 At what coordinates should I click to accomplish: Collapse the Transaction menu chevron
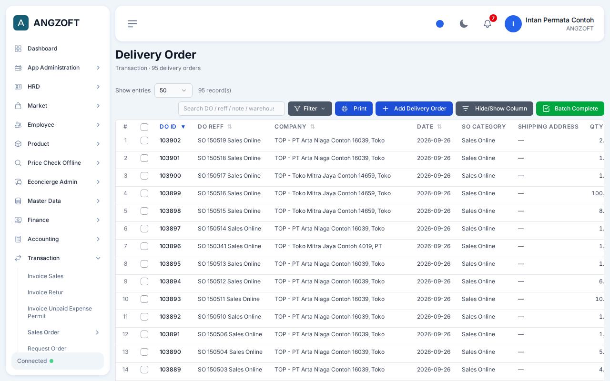[x=98, y=258]
